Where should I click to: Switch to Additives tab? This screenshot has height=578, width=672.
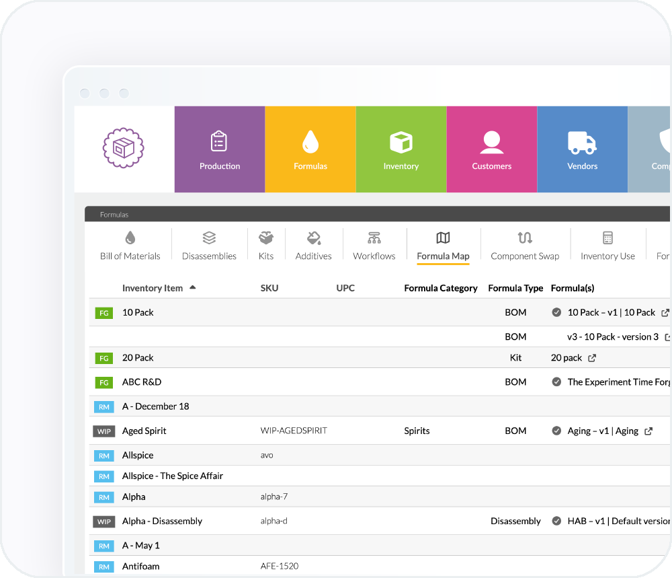[x=314, y=246]
